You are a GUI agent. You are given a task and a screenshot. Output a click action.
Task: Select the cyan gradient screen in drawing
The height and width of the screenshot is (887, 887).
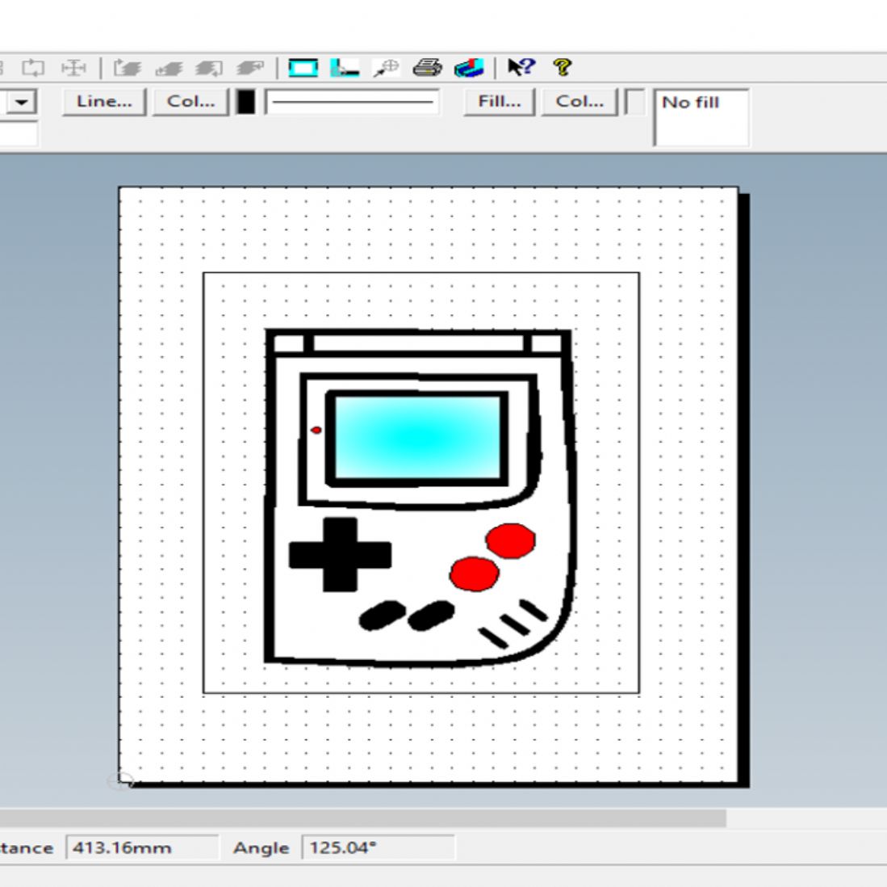coord(417,438)
